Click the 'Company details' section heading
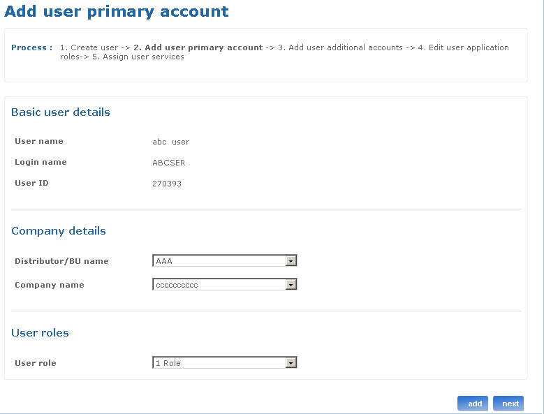Screen dimensions: 544x414 [59, 231]
